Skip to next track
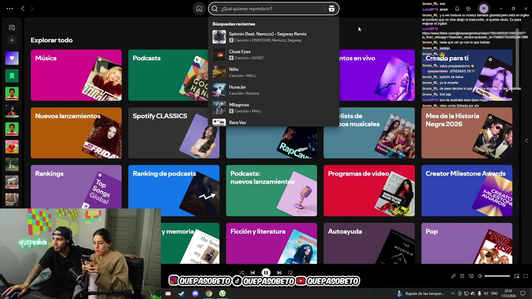Image resolution: width=532 pixels, height=299 pixels. point(279,273)
